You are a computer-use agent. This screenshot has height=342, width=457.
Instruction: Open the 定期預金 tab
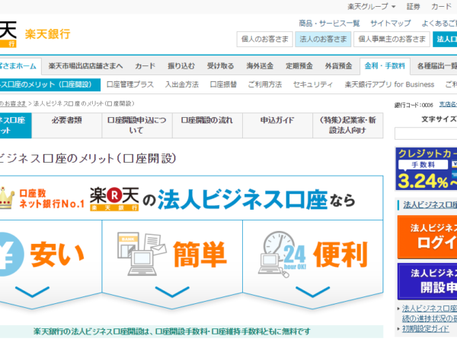coord(299,66)
